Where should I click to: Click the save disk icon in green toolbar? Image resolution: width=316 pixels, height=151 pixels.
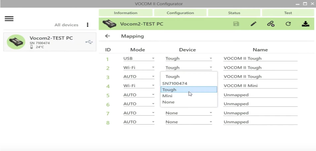coord(236,24)
